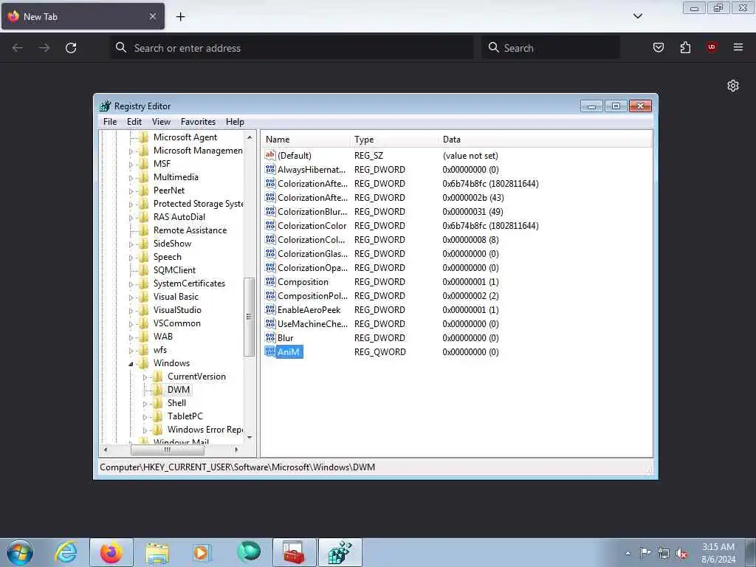Click the ColorizationGlas... value icon
Screen dimensions: 756x567
point(270,253)
